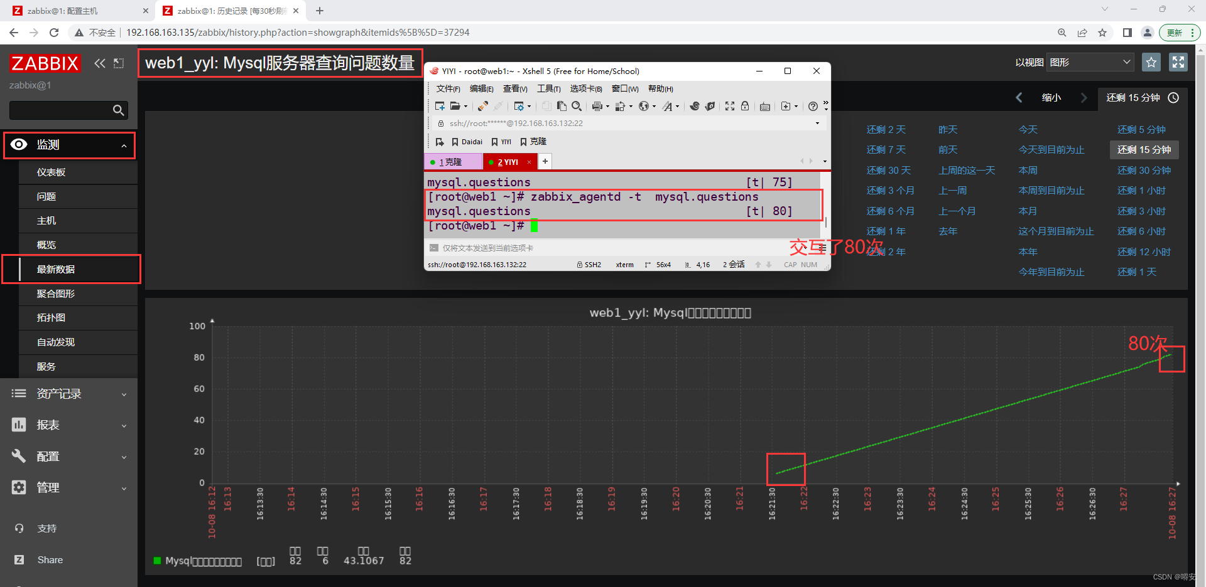Click the new session icon in Xshell toolbar
This screenshot has width=1206, height=587.
tap(440, 106)
